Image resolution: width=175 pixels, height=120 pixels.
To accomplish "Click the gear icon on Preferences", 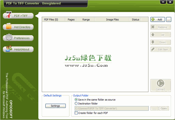I will tap(9, 37).
